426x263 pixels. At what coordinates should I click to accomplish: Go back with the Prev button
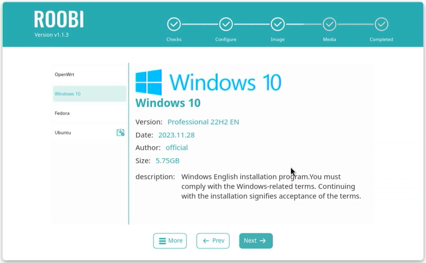point(213,241)
